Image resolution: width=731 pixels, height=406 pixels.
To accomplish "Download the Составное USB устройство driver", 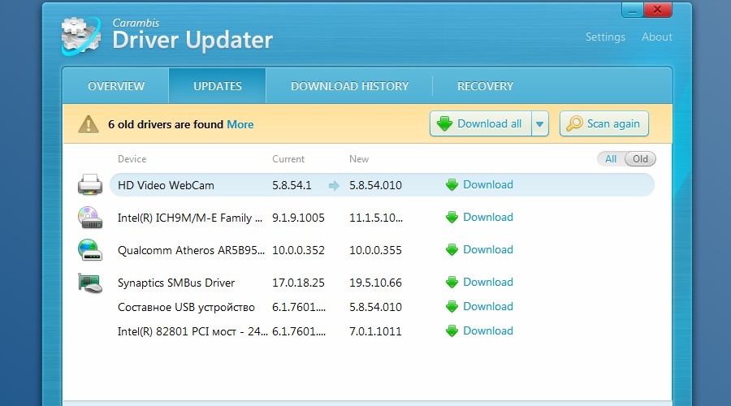I will (487, 307).
